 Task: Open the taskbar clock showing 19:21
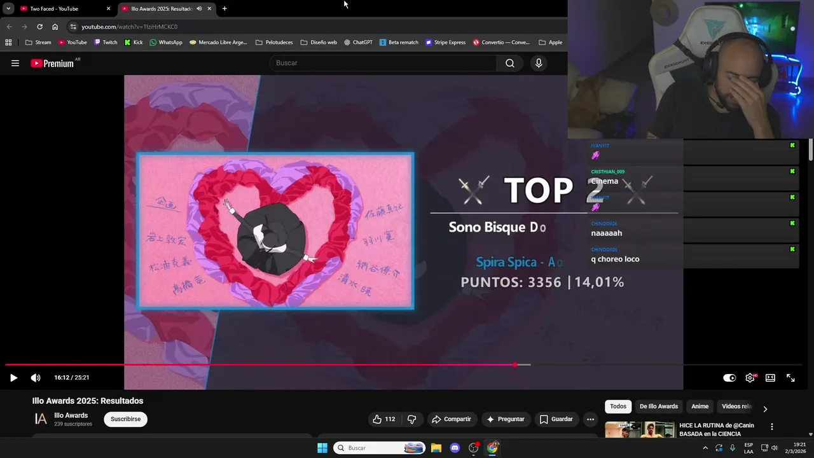[x=794, y=448]
